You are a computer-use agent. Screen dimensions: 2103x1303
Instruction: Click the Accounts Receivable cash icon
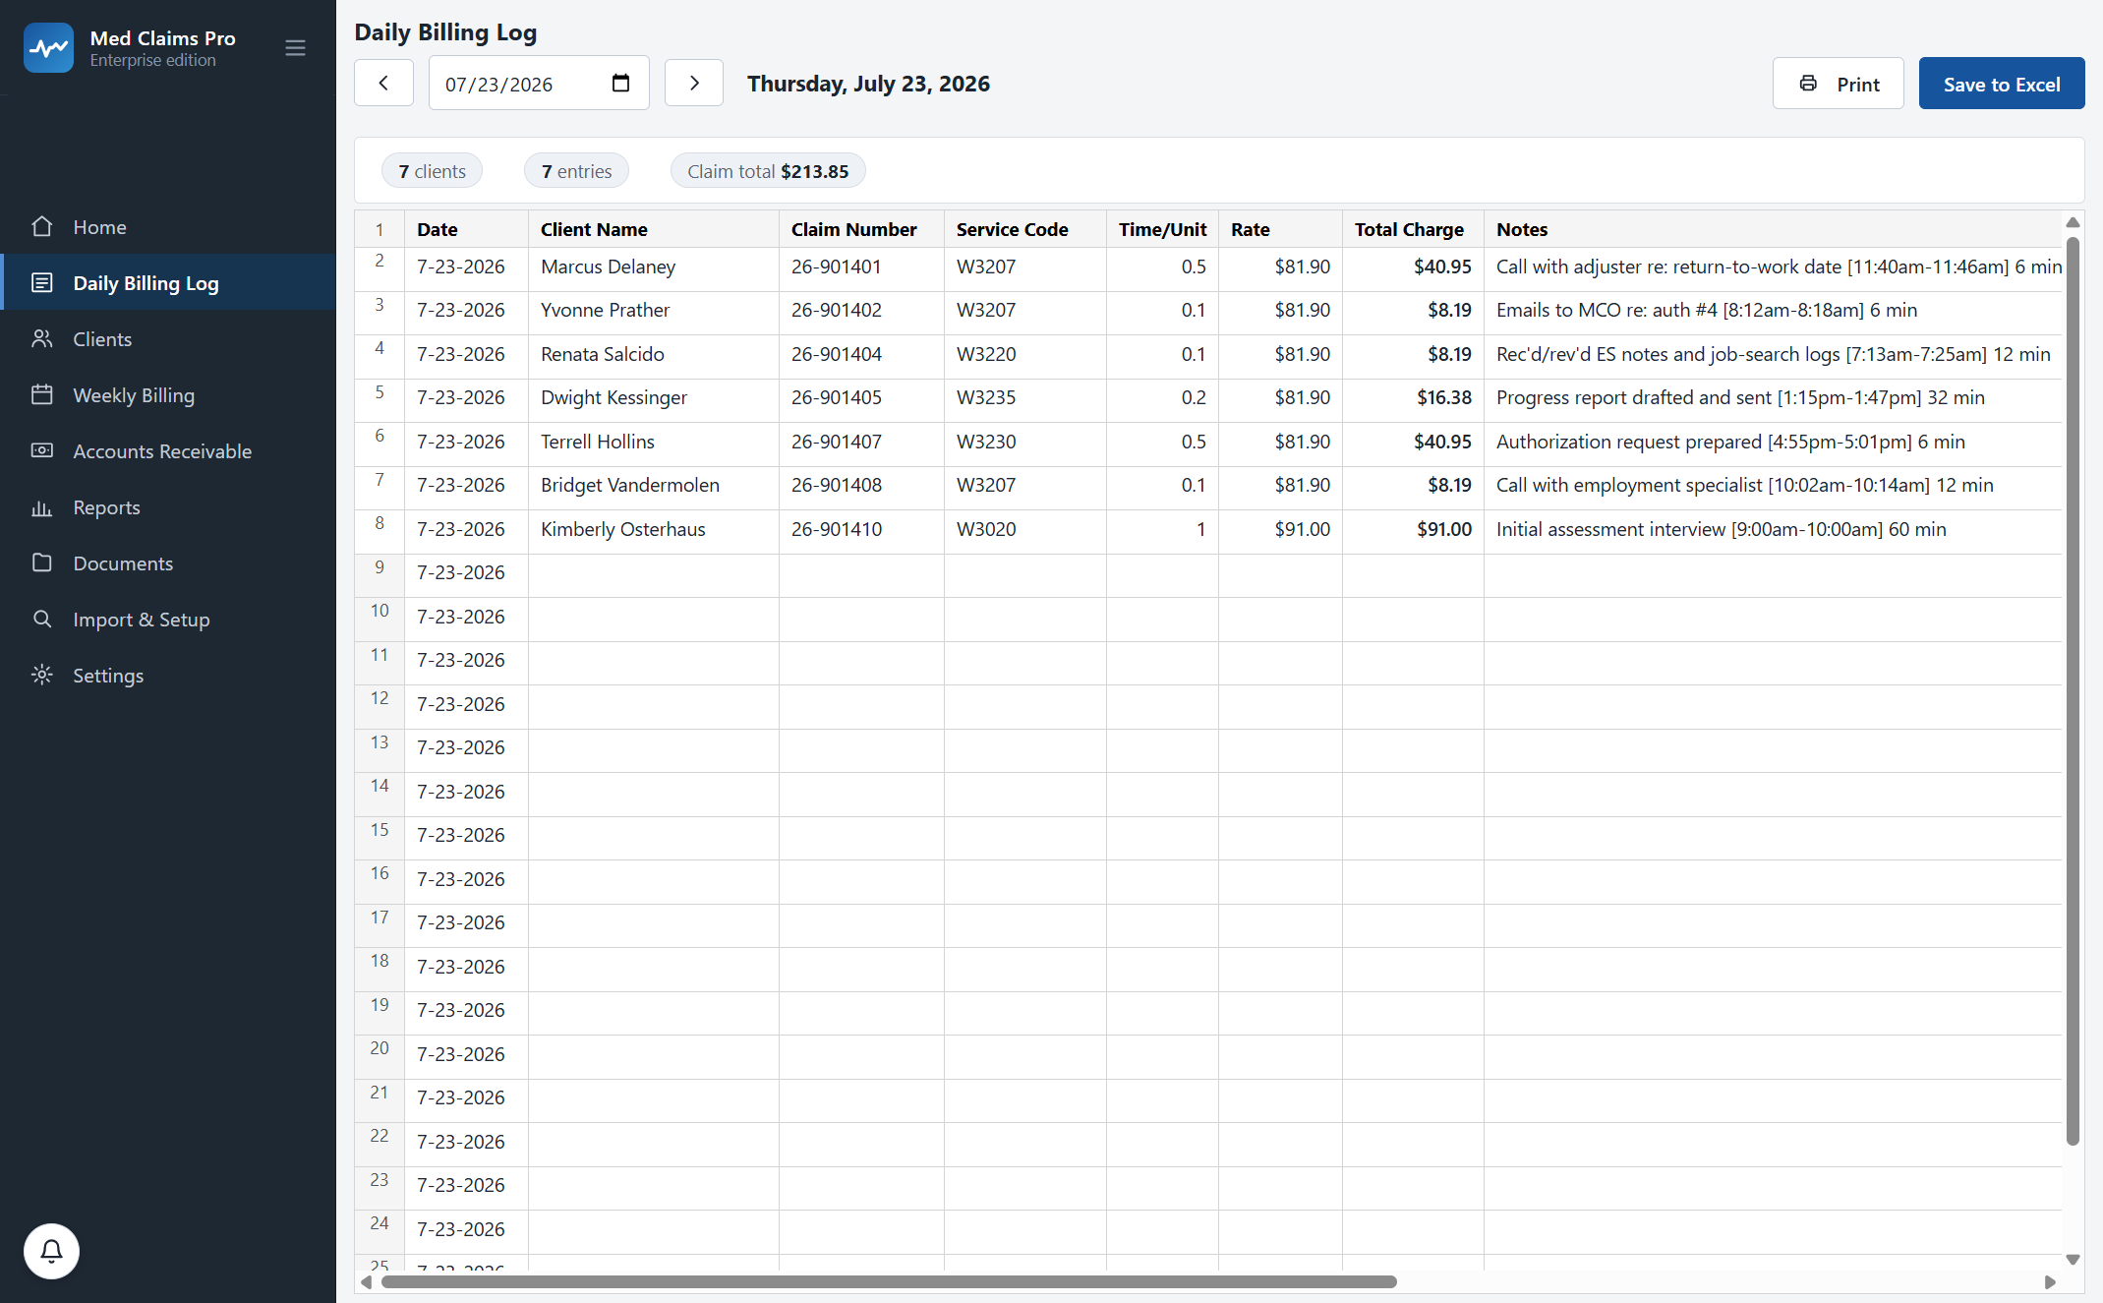tap(41, 451)
